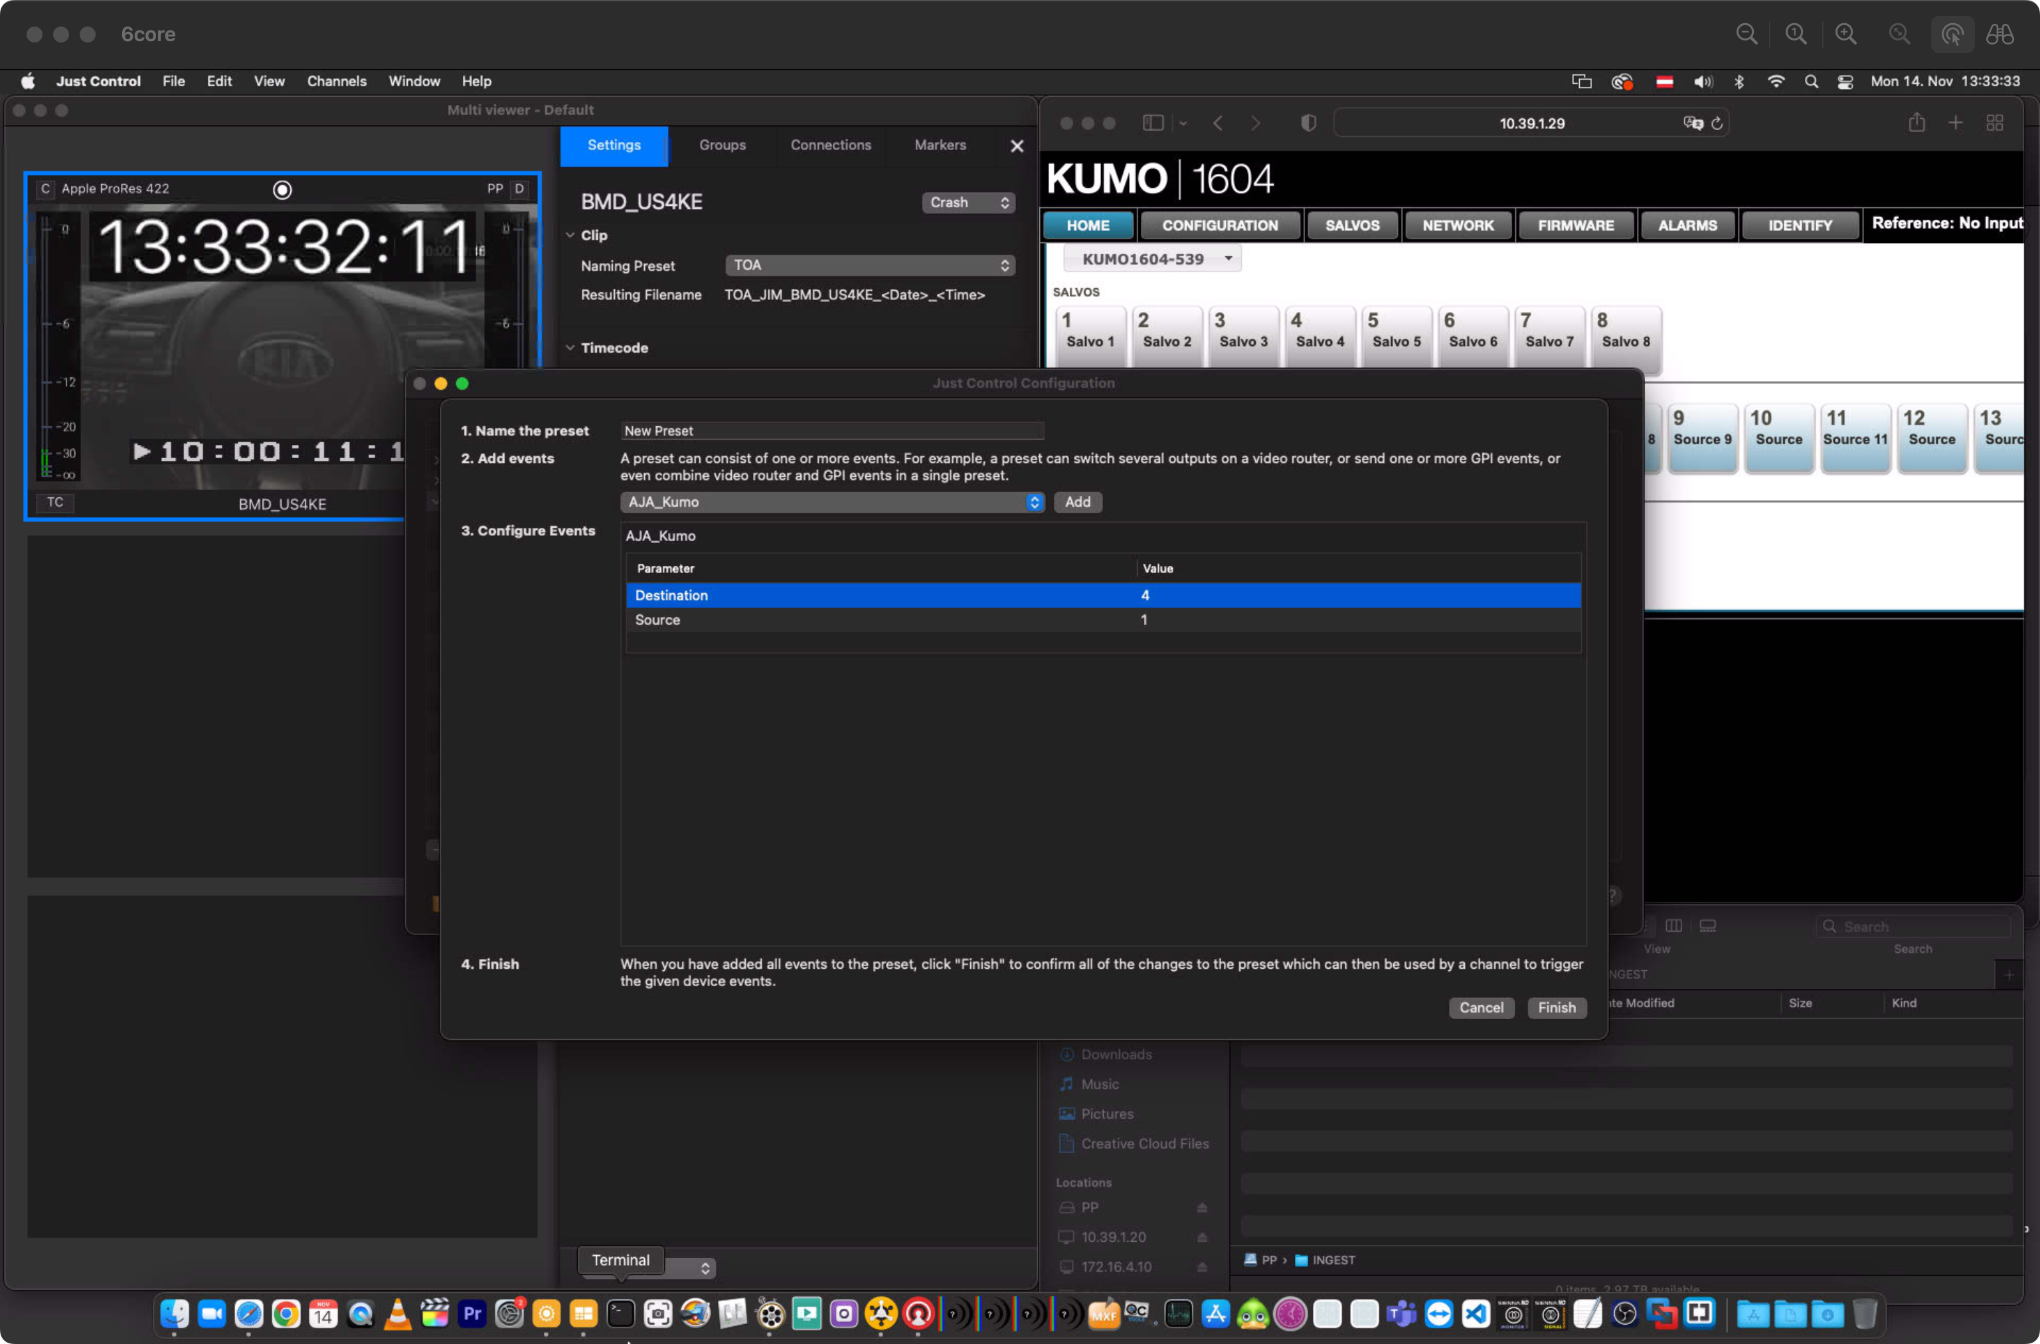Click the New Preset name field
2040x1344 pixels.
(831, 431)
